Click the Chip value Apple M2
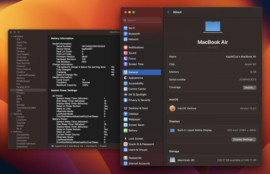This screenshot has height=174, width=270. (x=250, y=64)
